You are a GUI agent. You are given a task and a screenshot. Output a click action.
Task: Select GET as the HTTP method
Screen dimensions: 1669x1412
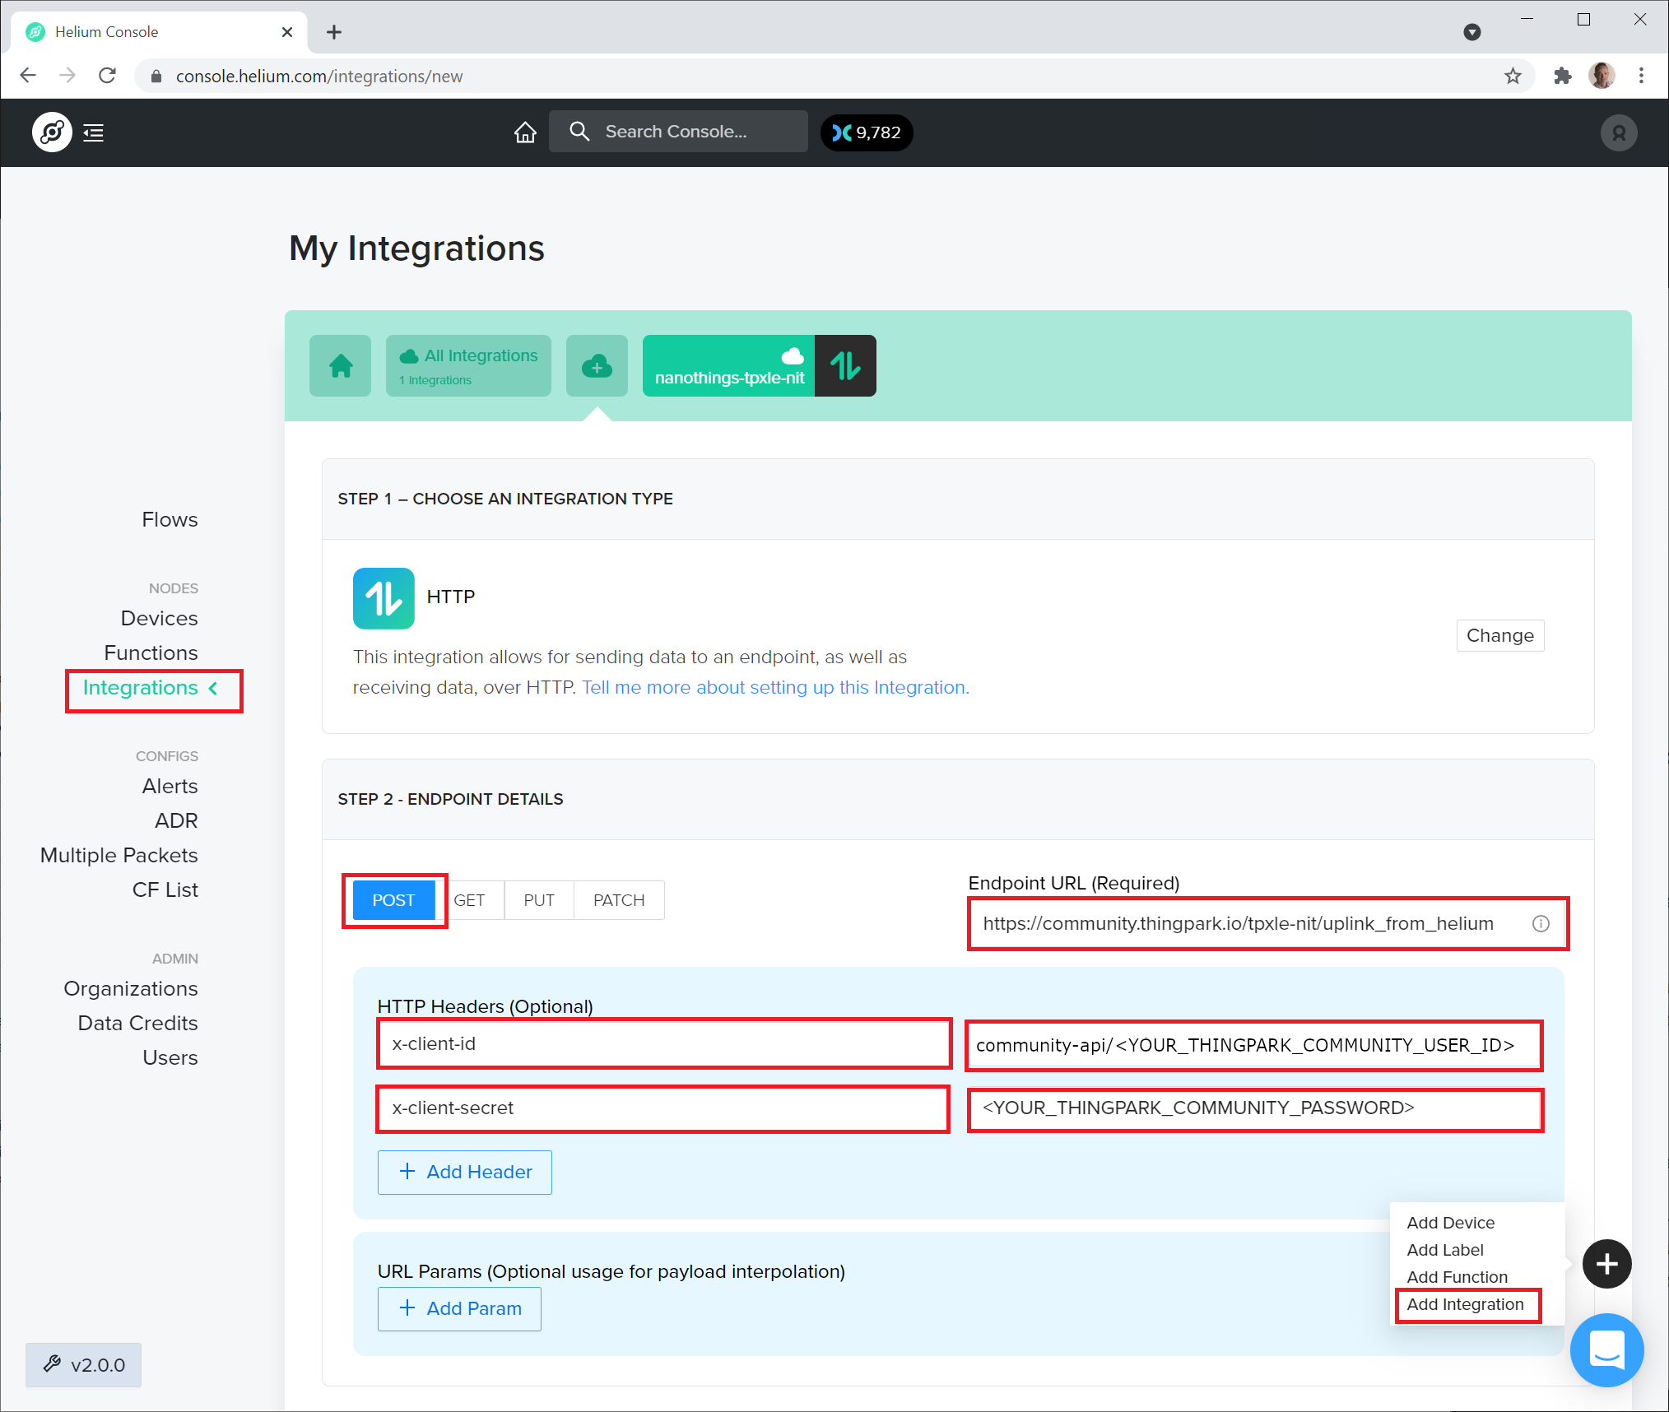469,900
